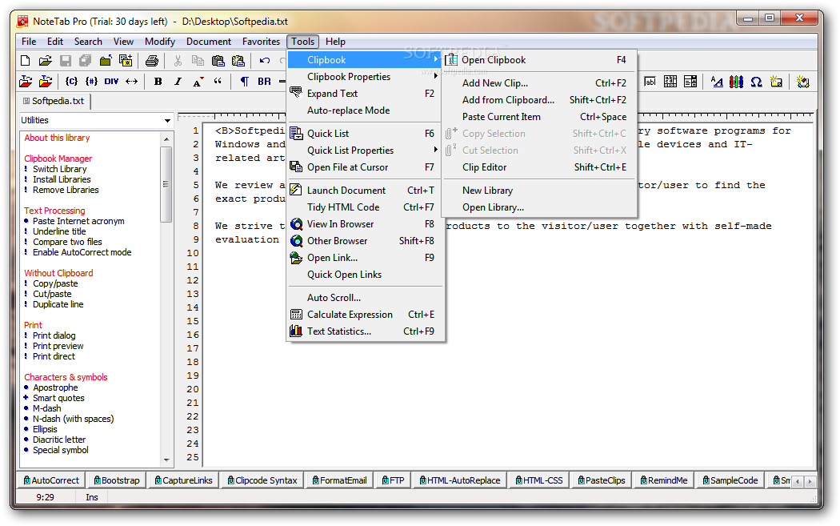Screen dimensions: 840x526
Task: Click the Special symbol clip
Action: point(61,450)
